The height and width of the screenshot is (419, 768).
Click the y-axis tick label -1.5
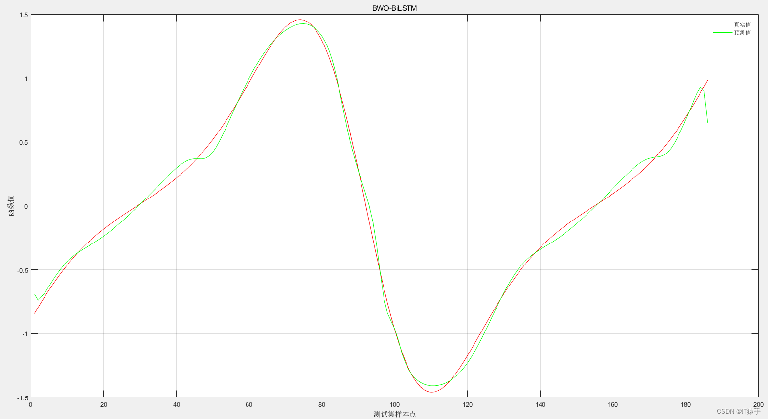[x=23, y=398]
